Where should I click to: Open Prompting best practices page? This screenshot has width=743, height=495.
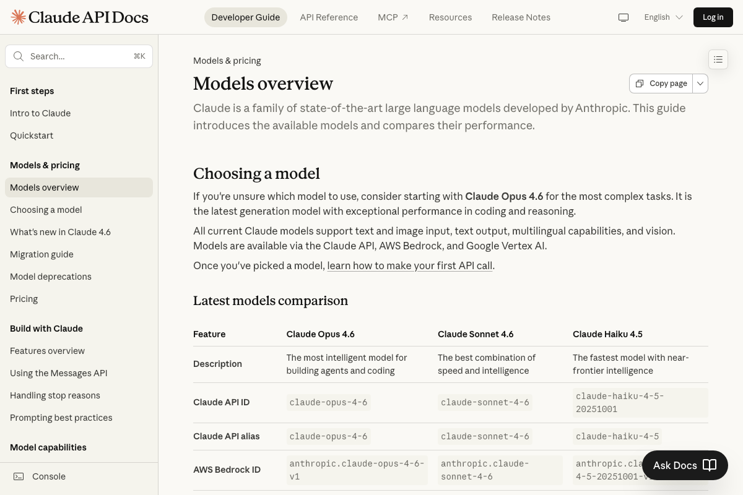[x=61, y=418]
